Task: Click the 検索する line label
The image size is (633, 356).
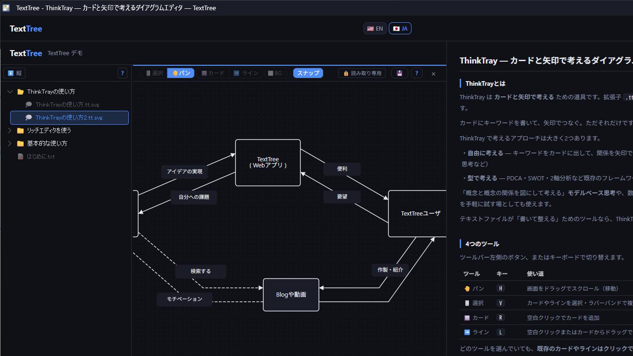Action: tap(201, 272)
